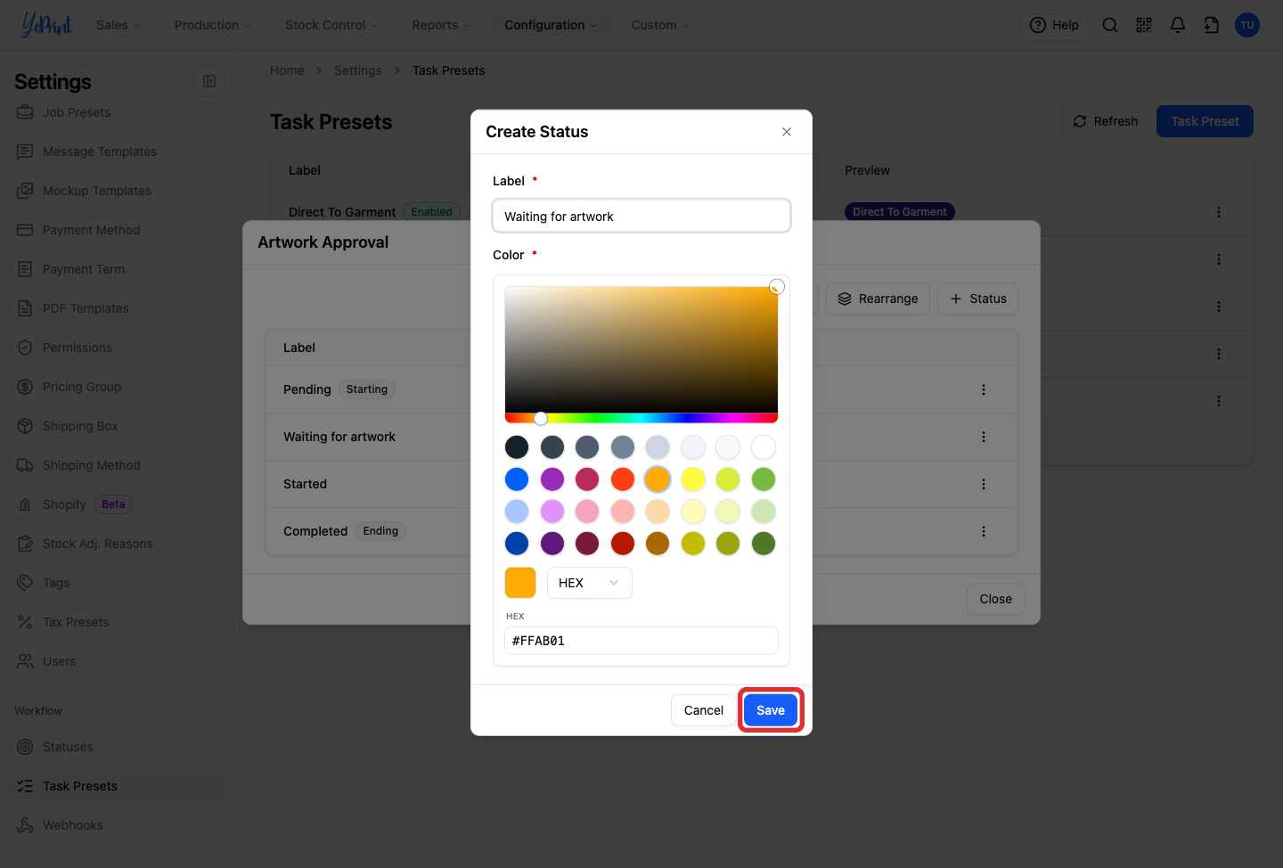Click the TU user avatar
The image size is (1283, 868).
1247,25
